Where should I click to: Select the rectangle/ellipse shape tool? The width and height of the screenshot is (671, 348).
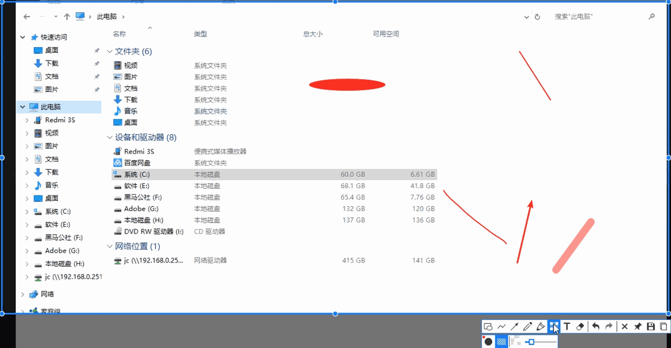click(x=488, y=327)
